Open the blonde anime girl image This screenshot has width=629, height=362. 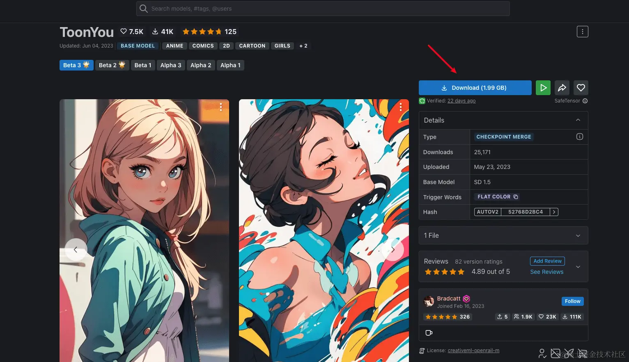(x=144, y=230)
